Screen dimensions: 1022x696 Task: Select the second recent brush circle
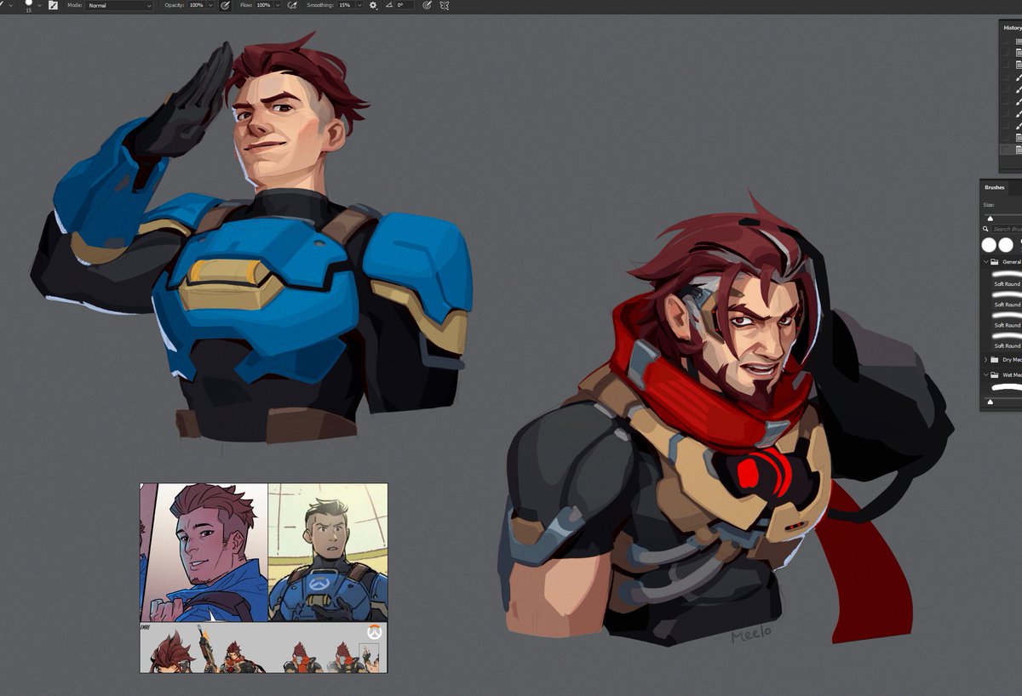1006,245
